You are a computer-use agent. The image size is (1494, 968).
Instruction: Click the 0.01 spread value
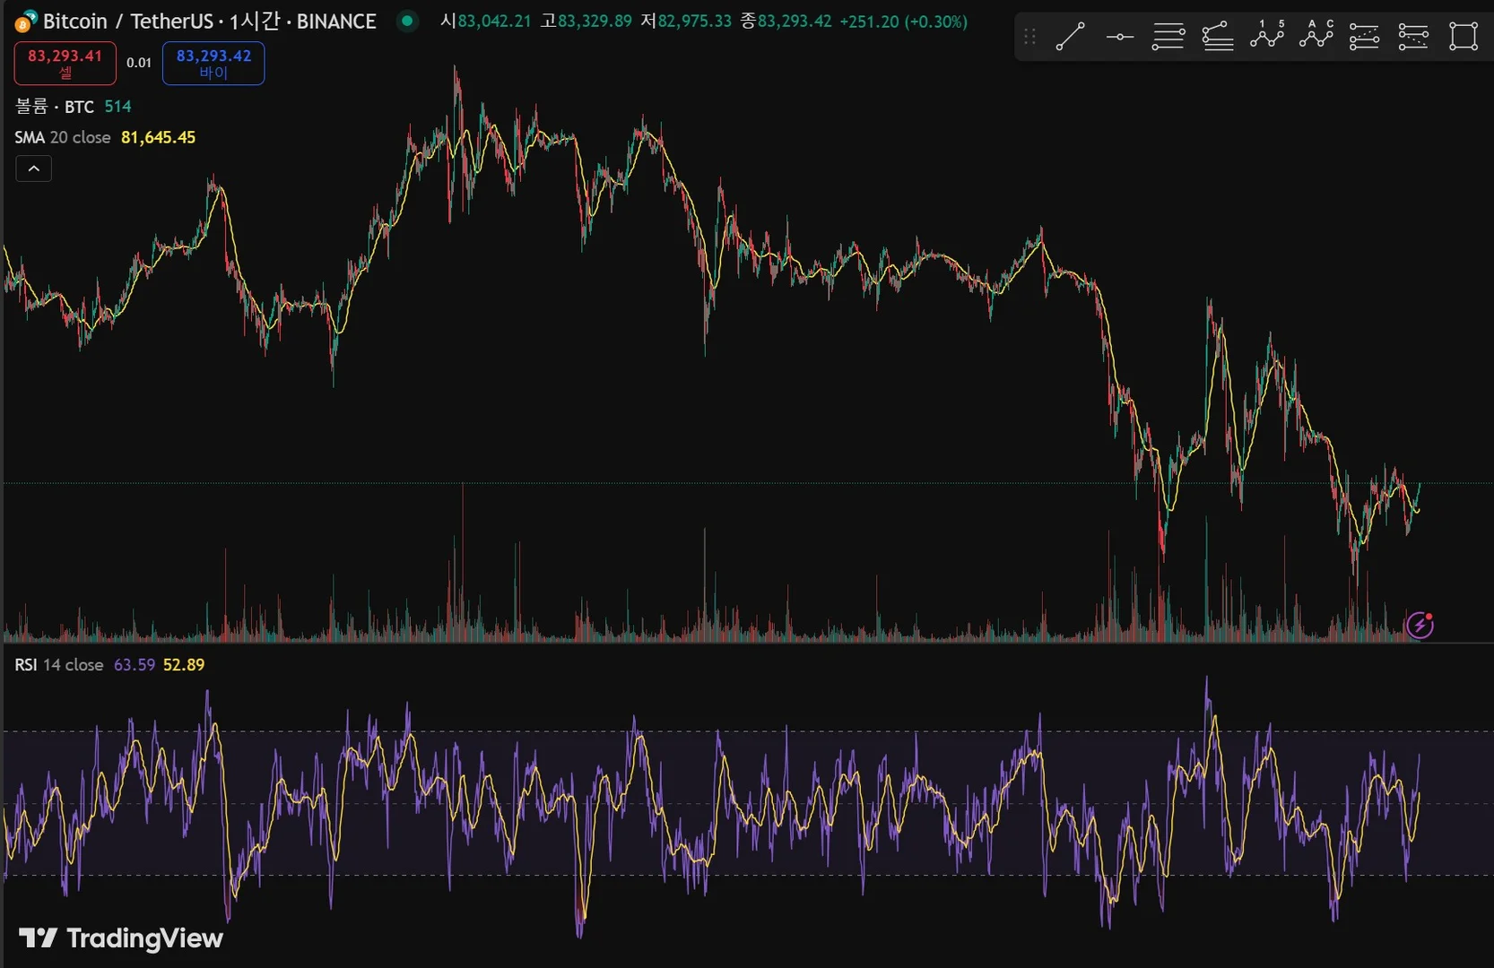click(x=139, y=63)
